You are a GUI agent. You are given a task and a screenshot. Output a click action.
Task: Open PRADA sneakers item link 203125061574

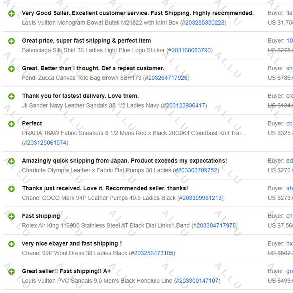click(47, 143)
